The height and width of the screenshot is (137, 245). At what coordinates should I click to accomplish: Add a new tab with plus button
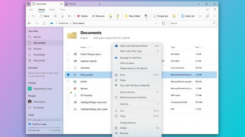click(100, 4)
